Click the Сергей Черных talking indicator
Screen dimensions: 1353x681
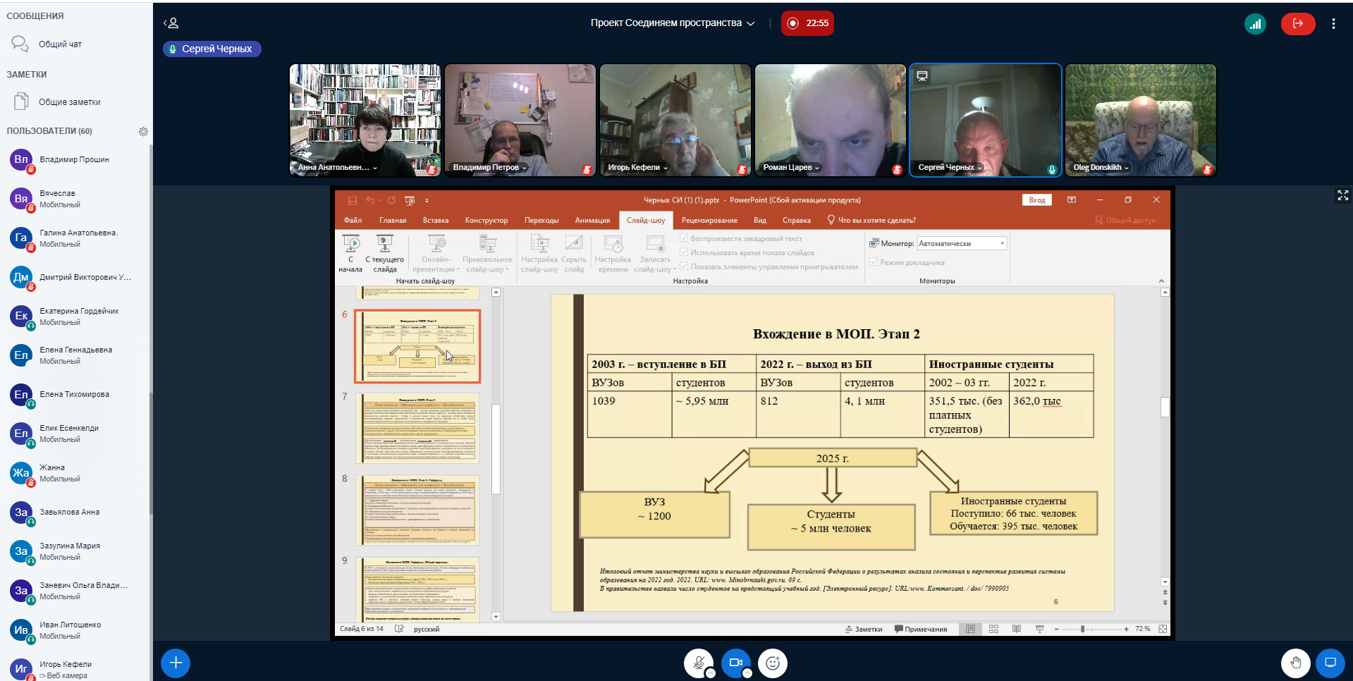[x=212, y=49]
